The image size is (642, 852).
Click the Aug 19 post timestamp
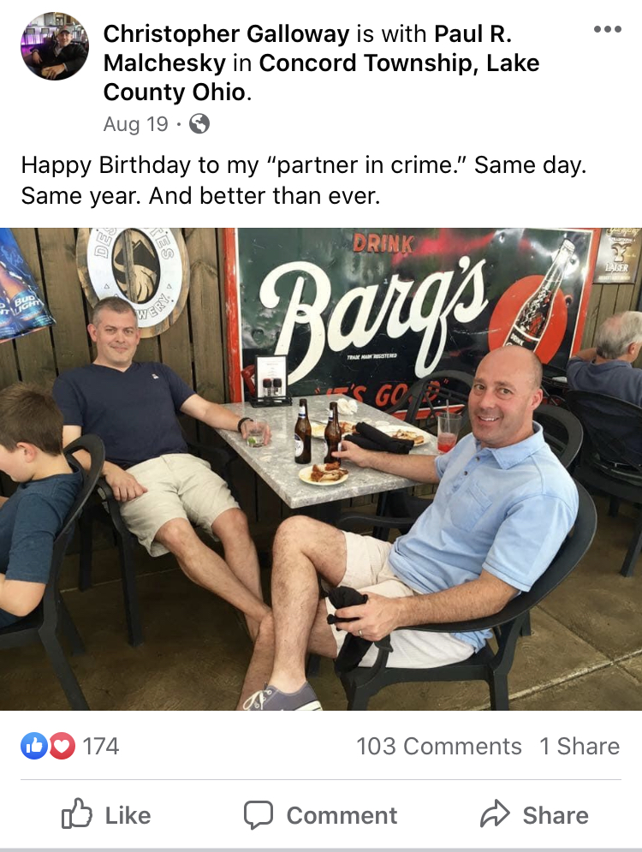click(x=136, y=124)
